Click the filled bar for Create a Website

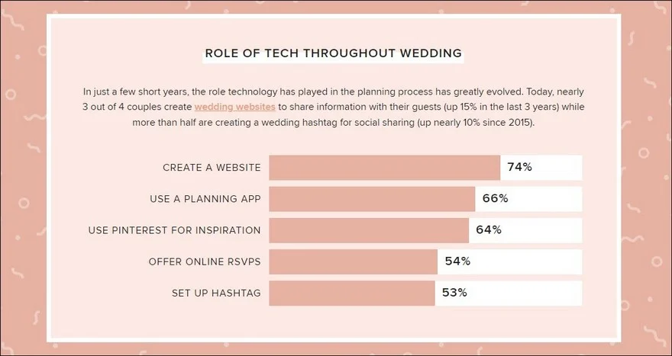pyautogui.click(x=385, y=168)
